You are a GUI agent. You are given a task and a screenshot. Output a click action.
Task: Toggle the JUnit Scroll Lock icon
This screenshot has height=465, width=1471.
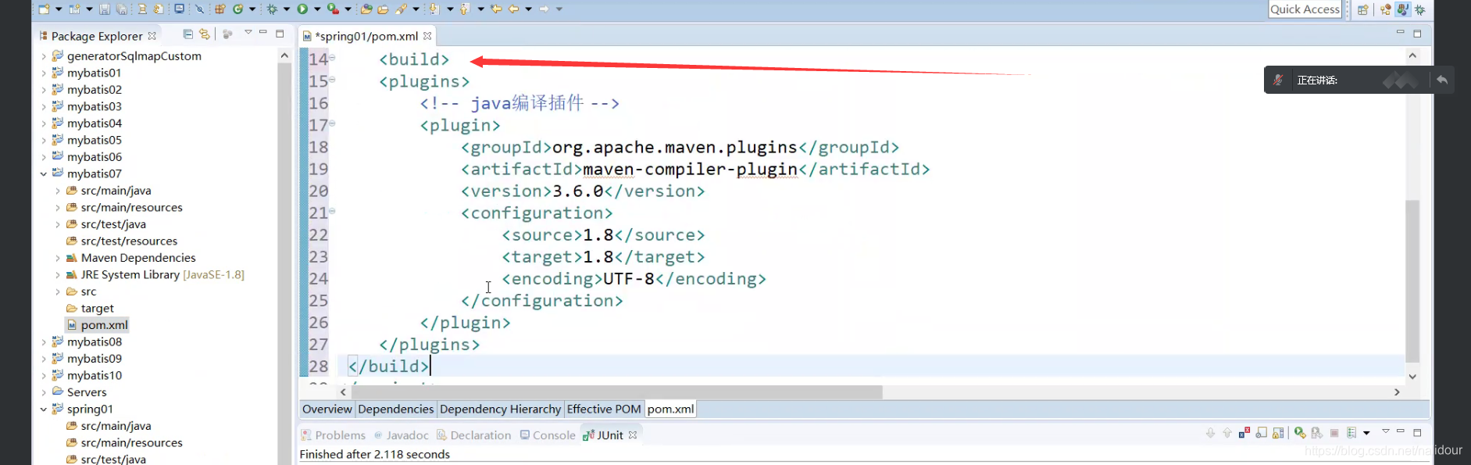(x=1278, y=432)
